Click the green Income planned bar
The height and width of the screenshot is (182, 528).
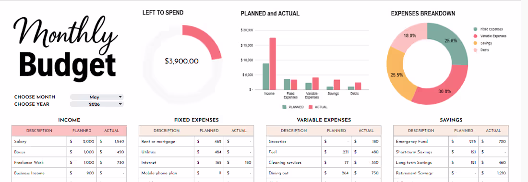(266, 76)
